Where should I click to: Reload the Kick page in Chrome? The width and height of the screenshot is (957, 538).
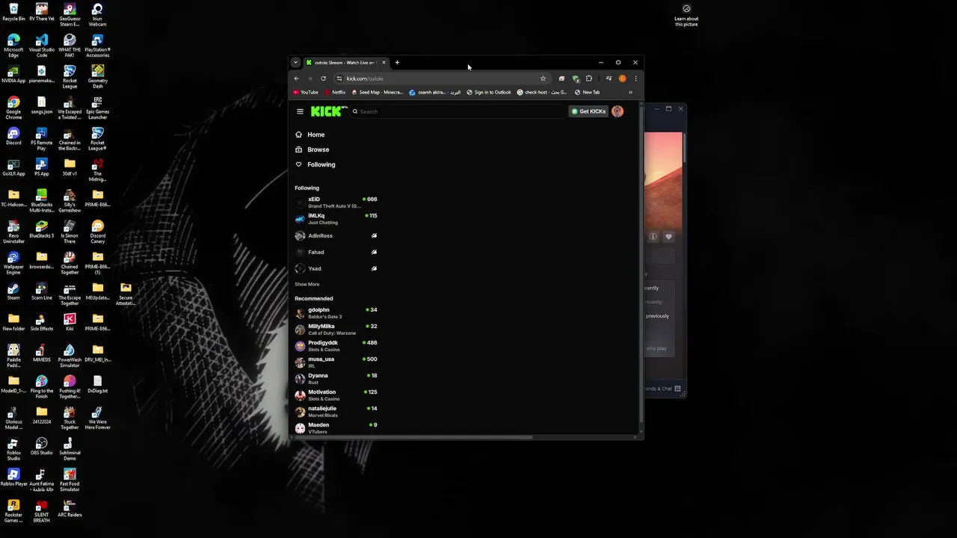coord(323,78)
